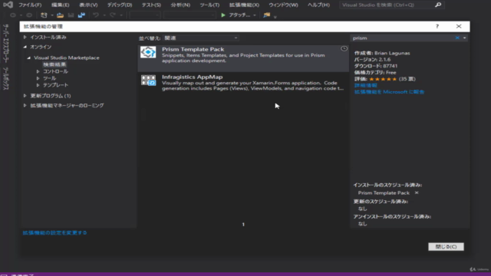
Task: Click the help question mark in dialog
Action: [437, 26]
